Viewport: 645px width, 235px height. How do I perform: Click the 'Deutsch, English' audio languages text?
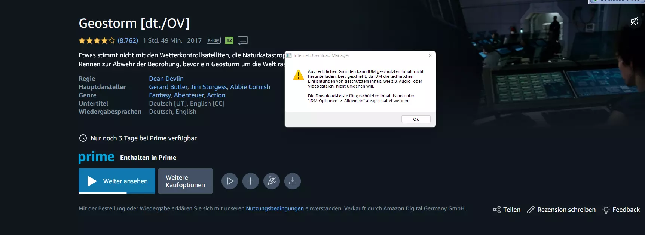tap(172, 112)
